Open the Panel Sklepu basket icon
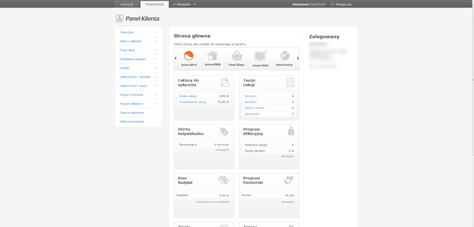Screen dimensions: 474x227 pyautogui.click(x=237, y=56)
